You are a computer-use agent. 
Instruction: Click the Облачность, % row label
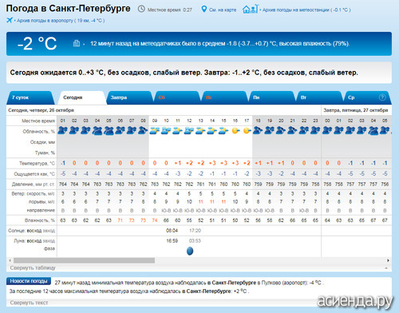38,132
